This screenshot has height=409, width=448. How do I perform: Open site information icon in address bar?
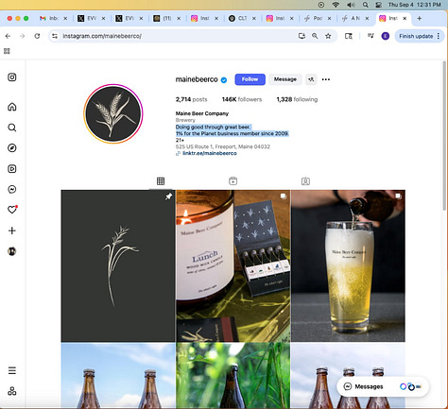(x=55, y=36)
